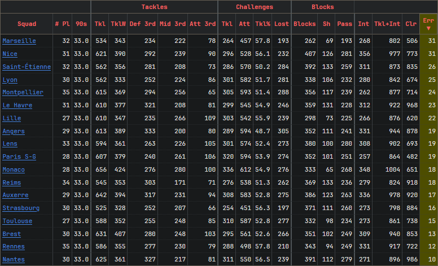Sort by TklW column header
Screen dimensions: 438x266
click(118, 24)
